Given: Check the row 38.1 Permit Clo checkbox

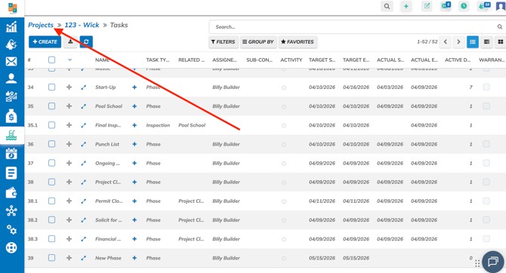Looking at the screenshot, I should click(x=51, y=201).
